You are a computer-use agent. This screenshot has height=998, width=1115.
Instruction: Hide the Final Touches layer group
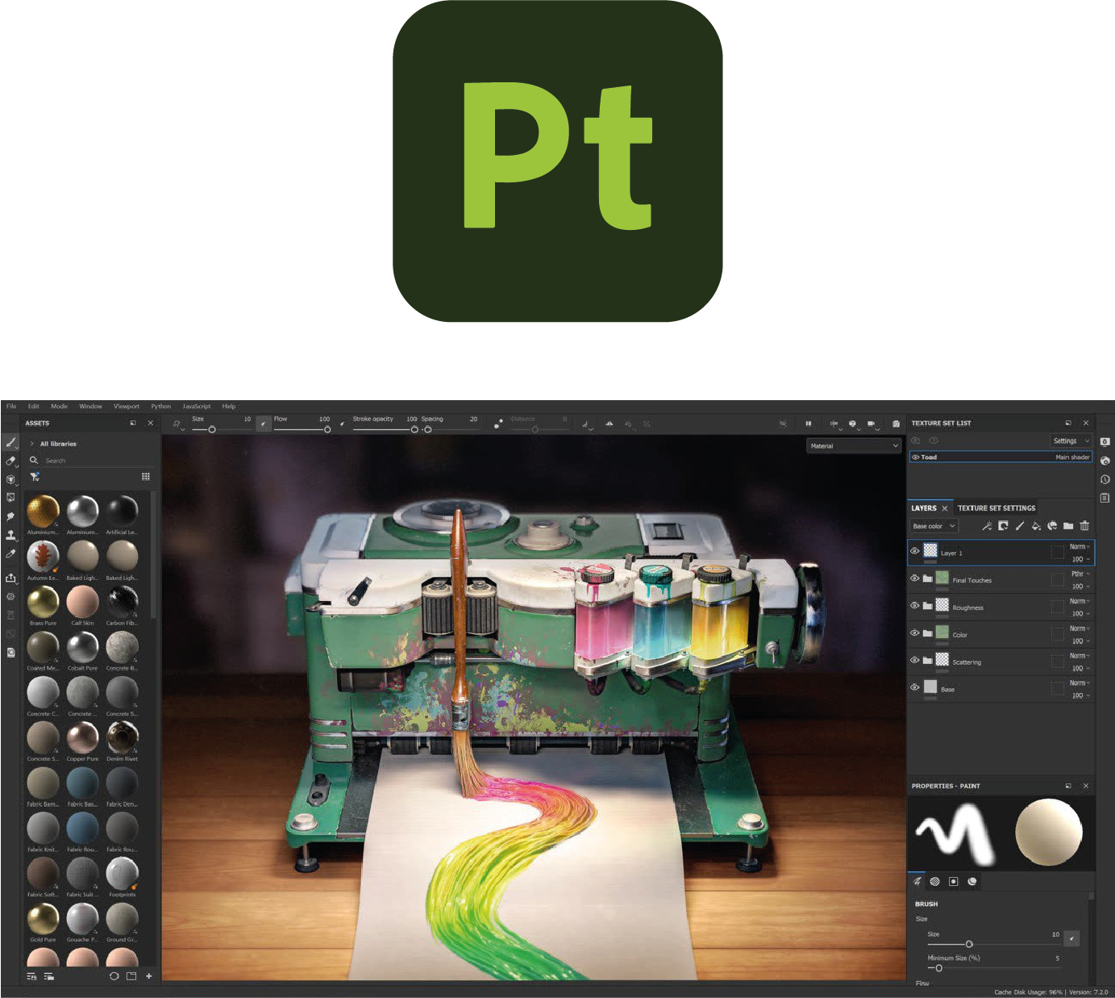pos(915,578)
